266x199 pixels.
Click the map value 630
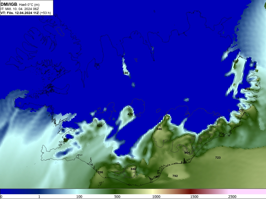coord(66,140)
